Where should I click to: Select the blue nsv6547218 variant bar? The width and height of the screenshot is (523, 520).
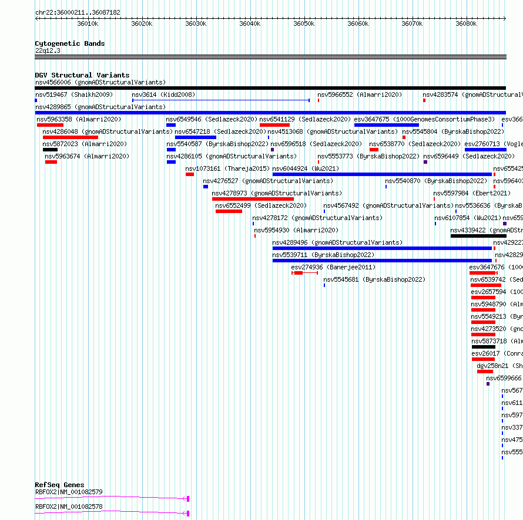[x=196, y=137]
